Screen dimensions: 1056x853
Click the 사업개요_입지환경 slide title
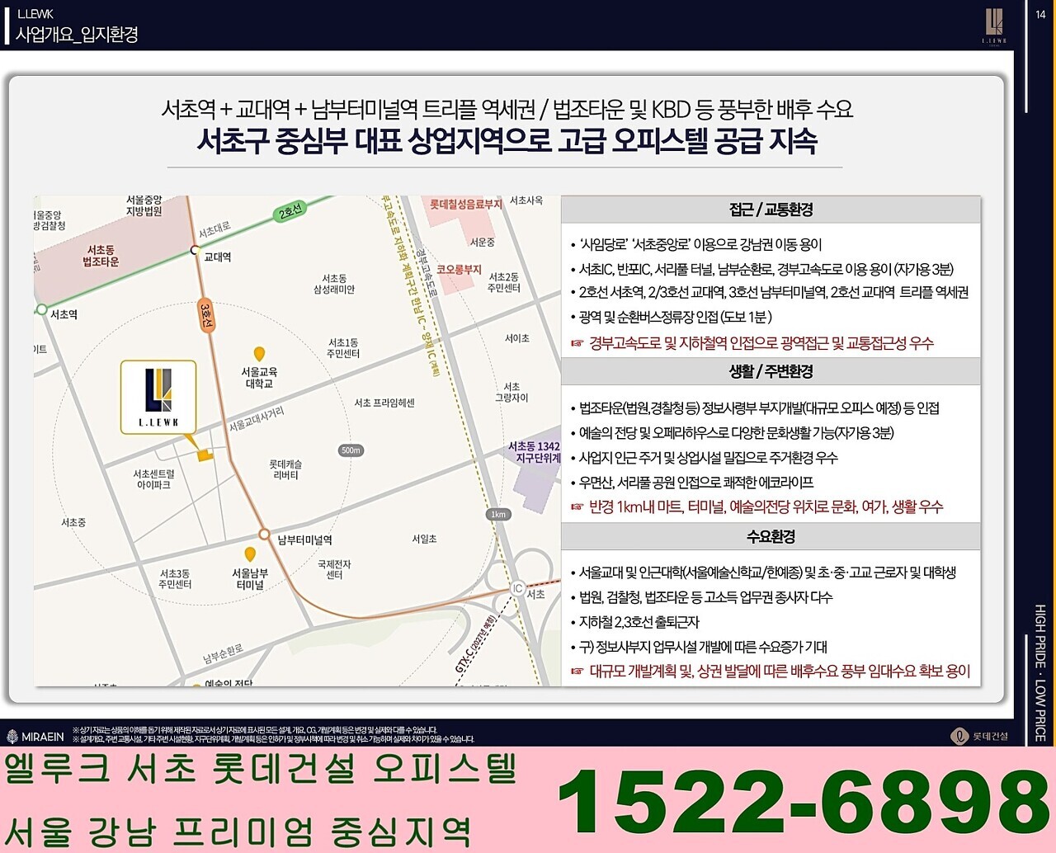click(77, 35)
